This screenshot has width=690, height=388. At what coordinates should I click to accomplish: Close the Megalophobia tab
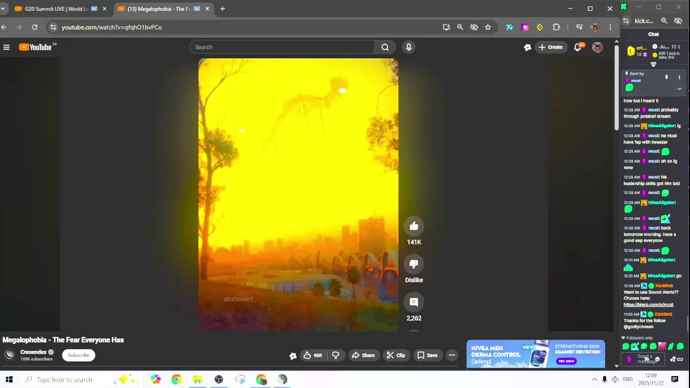pyautogui.click(x=207, y=9)
